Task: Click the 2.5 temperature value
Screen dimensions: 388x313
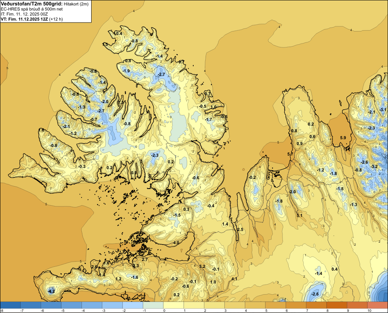Action: (240, 230)
